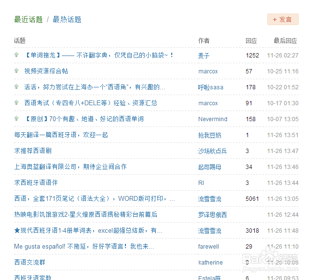Screen dimensions: 316x280
Task: Open topic 西语考试（专四专八+DELE等）经验
Action: pos(91,103)
